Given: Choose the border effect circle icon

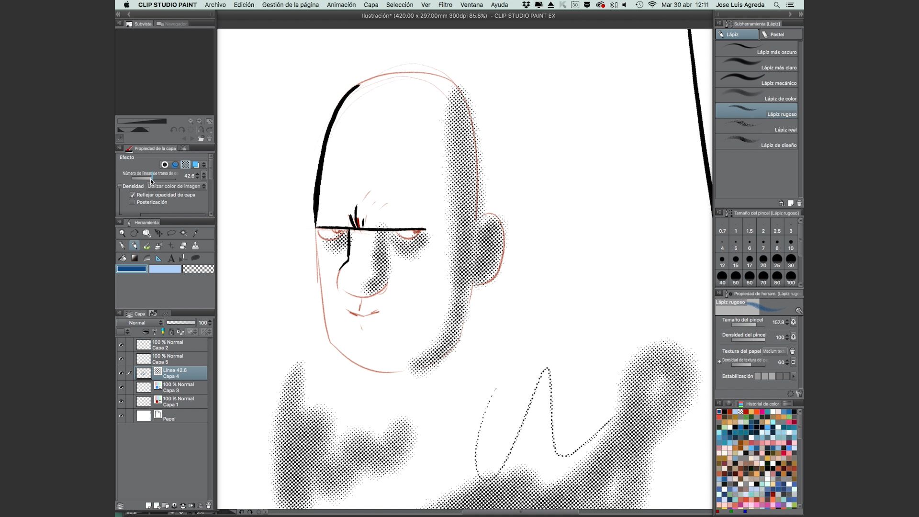Looking at the screenshot, I should (x=165, y=165).
